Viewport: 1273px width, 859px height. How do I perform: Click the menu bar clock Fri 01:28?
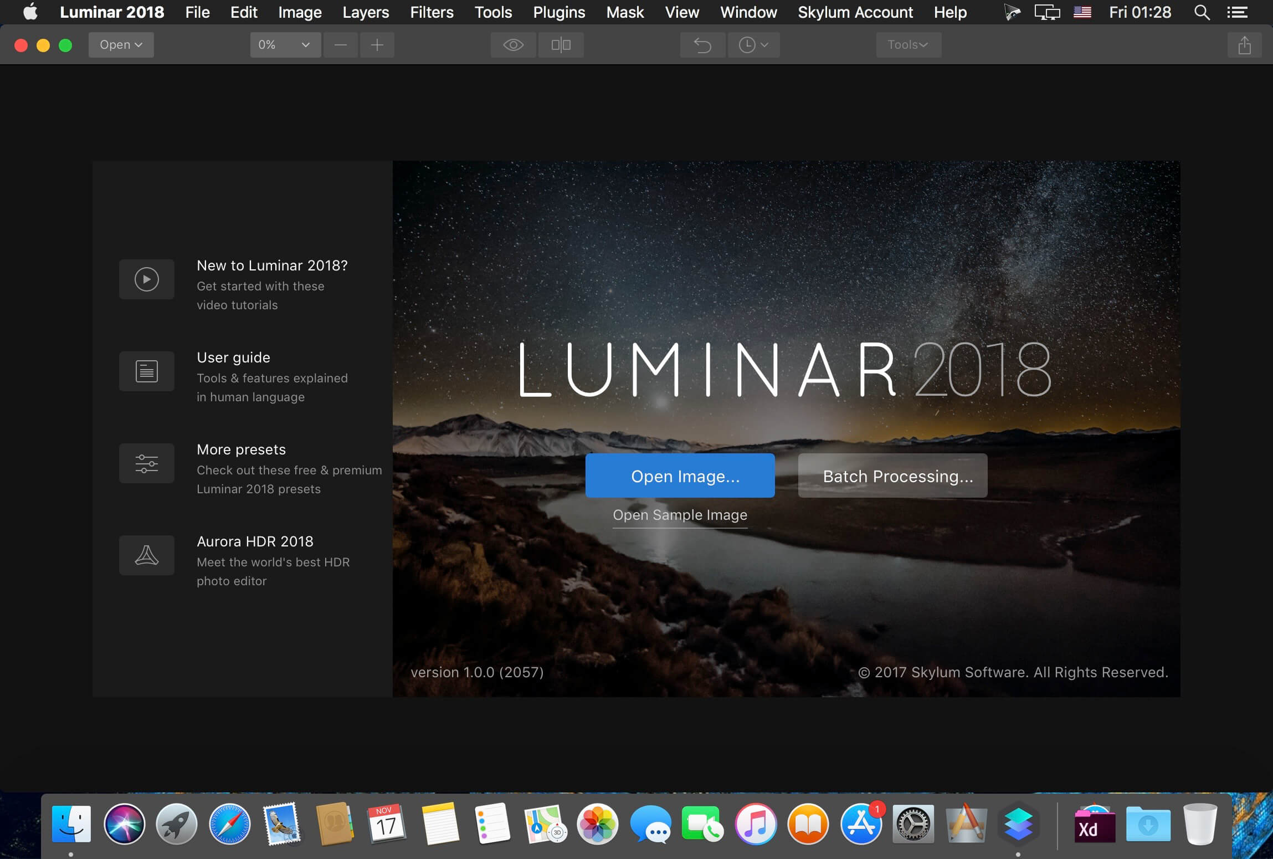click(1140, 12)
